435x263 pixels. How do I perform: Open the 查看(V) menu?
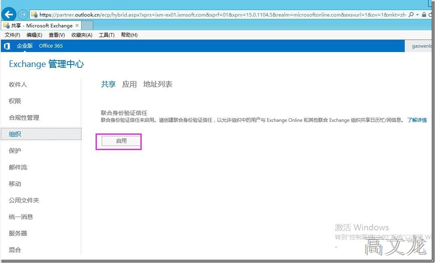pos(56,35)
